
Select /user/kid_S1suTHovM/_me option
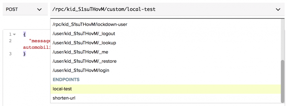(166, 52)
